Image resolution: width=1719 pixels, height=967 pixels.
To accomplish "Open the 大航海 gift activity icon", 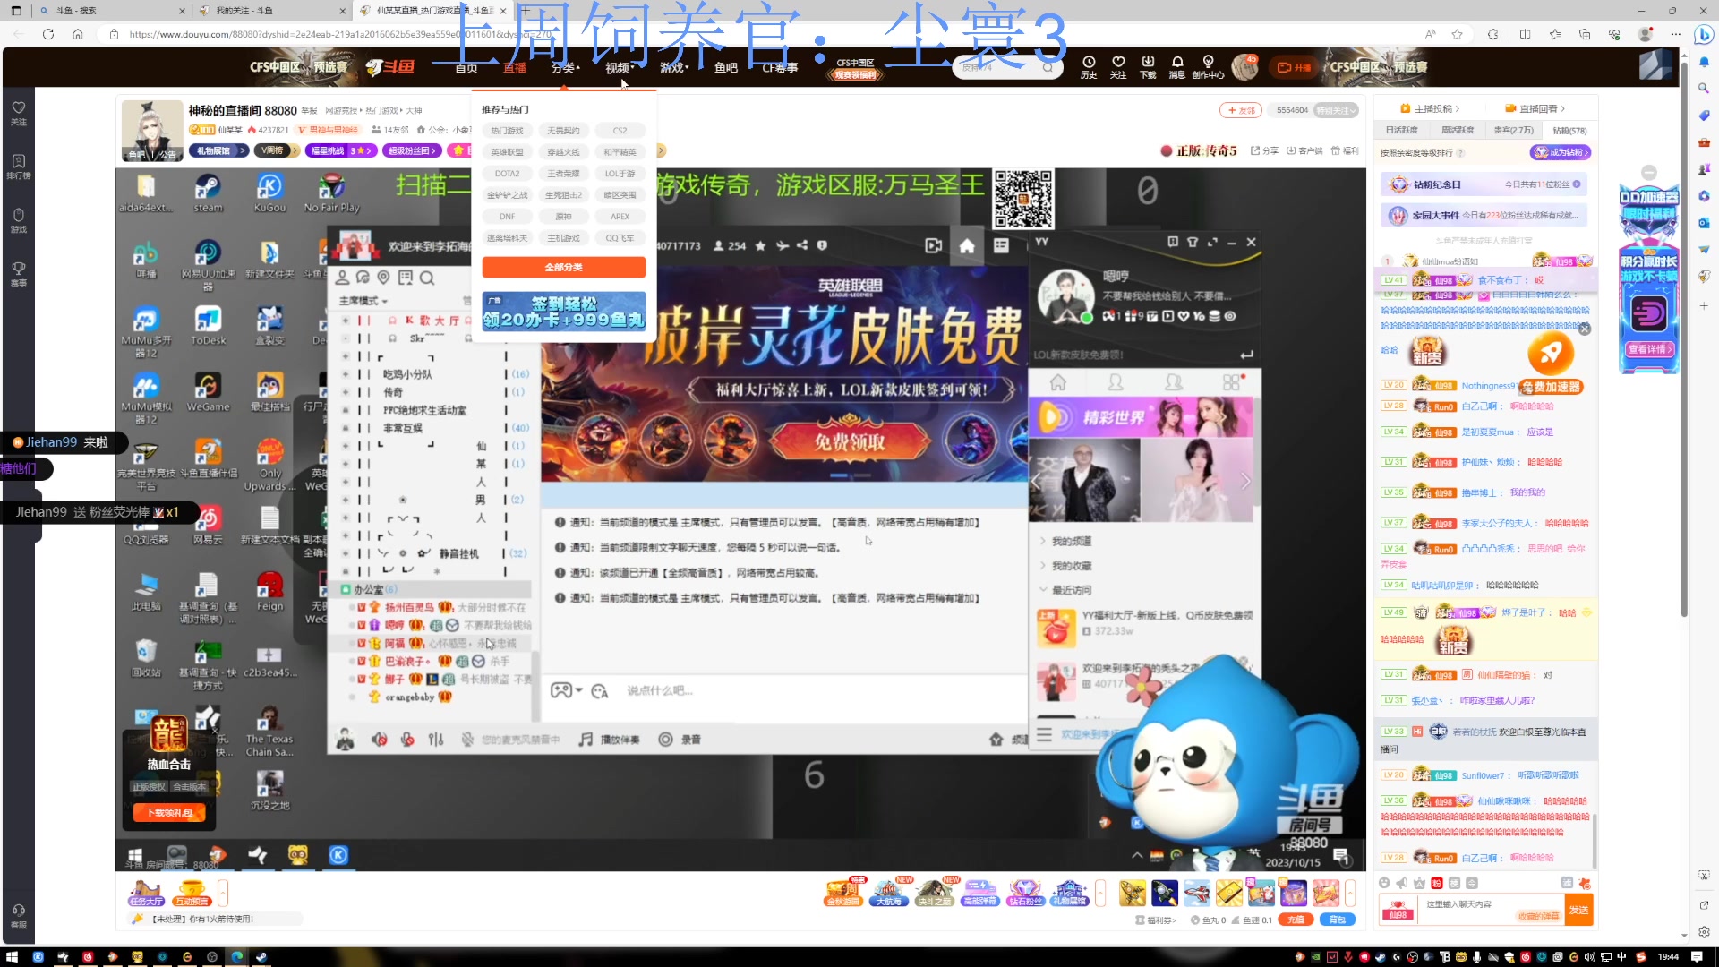I will click(889, 893).
